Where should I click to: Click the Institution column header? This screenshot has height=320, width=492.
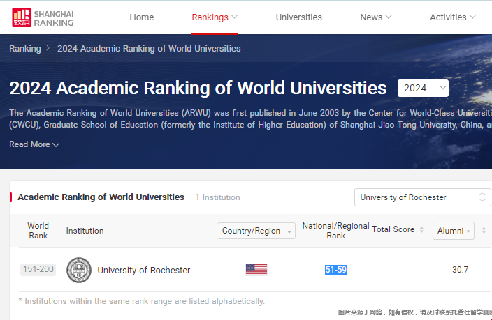pyautogui.click(x=85, y=231)
